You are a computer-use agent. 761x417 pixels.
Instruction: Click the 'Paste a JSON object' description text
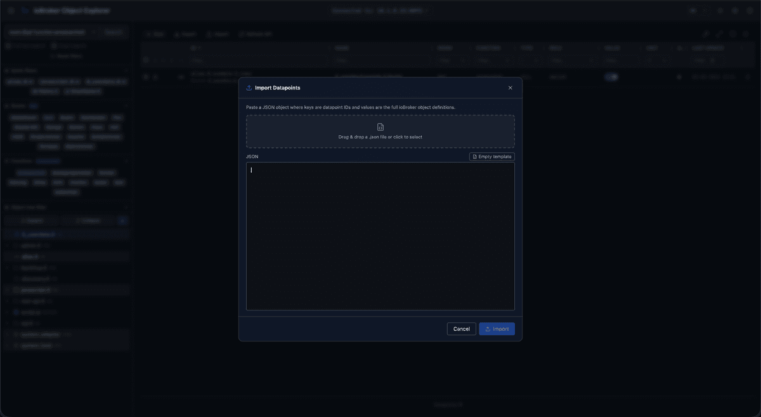[x=351, y=107]
